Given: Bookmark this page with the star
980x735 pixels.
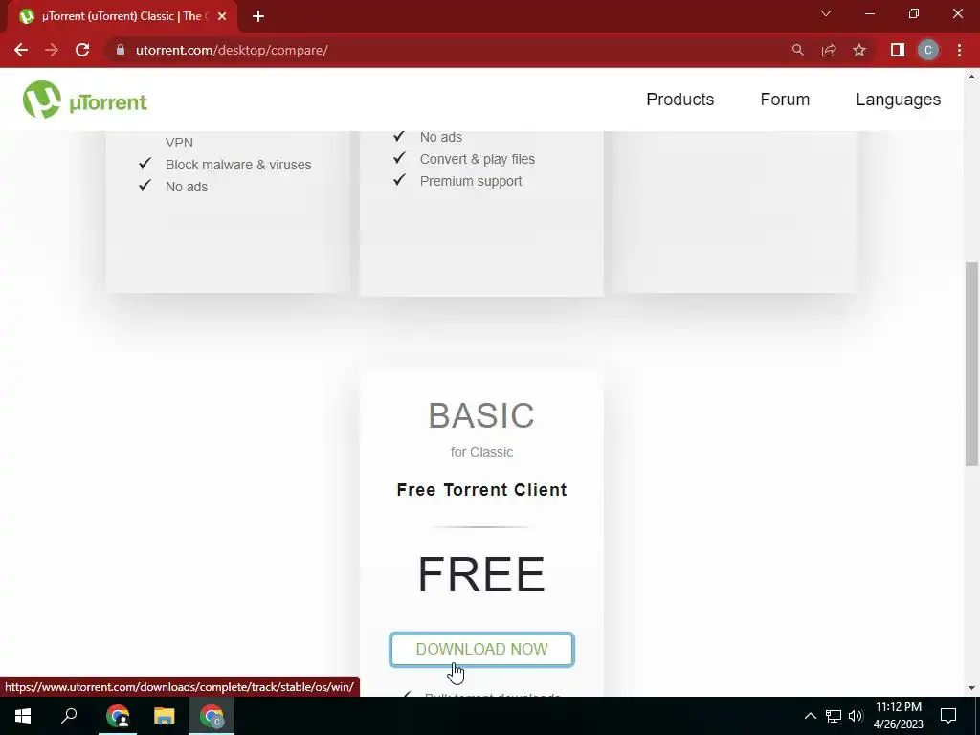Looking at the screenshot, I should tap(859, 50).
